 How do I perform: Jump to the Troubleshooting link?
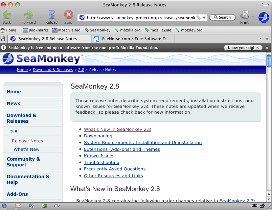pos(101,162)
